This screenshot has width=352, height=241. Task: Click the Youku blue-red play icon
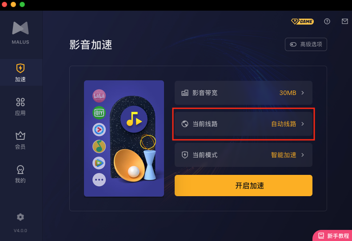(99, 130)
